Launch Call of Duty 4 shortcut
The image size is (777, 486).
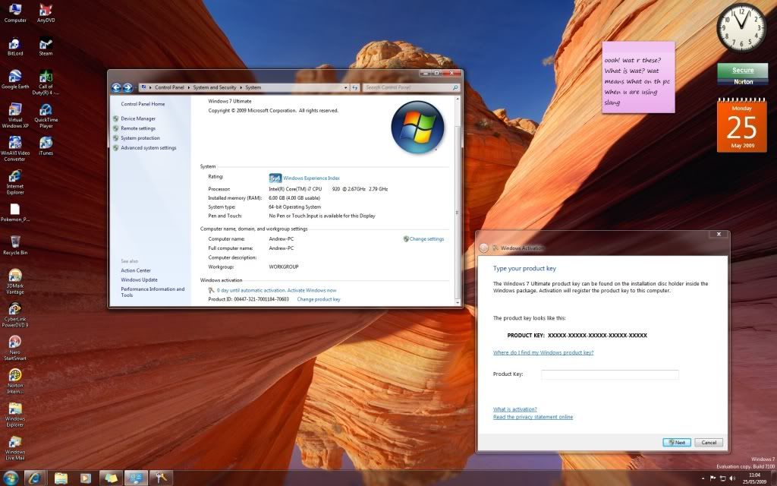(46, 82)
